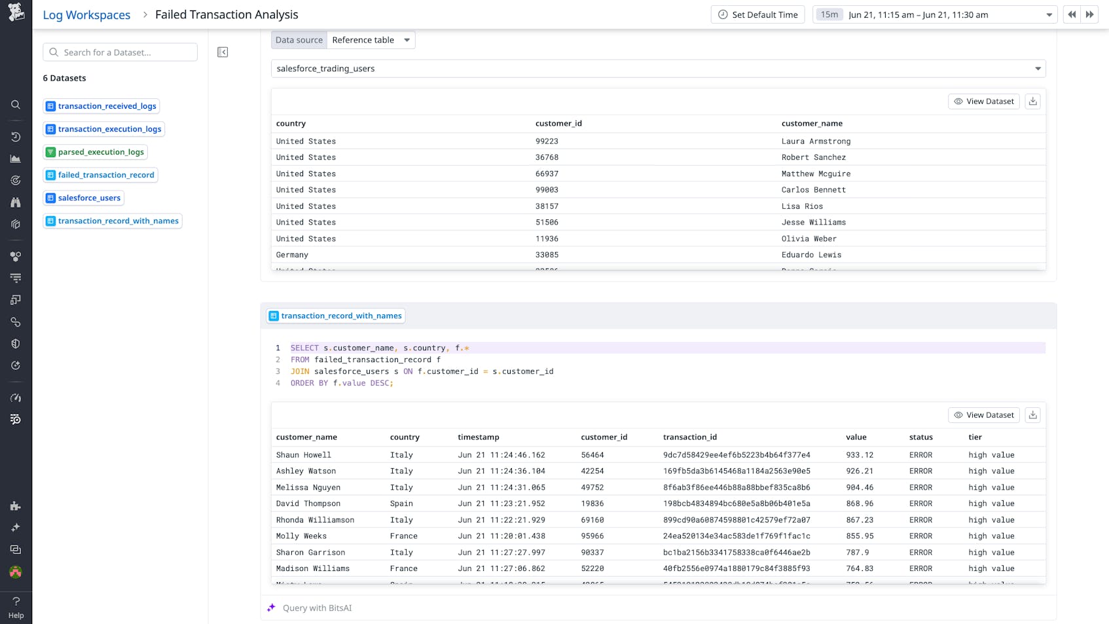Click the Set Default Time button
This screenshot has width=1109, height=624.
pos(757,14)
